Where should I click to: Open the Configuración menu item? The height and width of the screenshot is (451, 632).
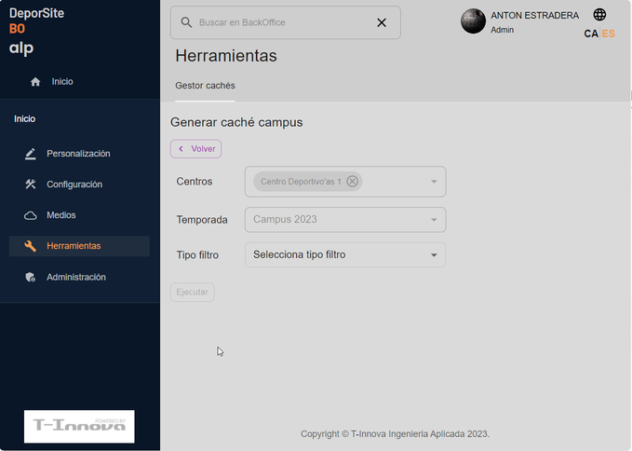[x=79, y=184]
